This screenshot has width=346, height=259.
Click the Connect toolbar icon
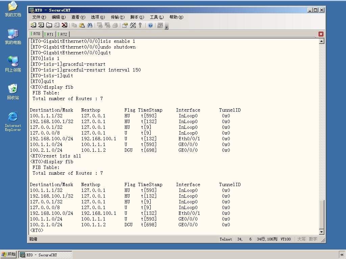coord(33,25)
